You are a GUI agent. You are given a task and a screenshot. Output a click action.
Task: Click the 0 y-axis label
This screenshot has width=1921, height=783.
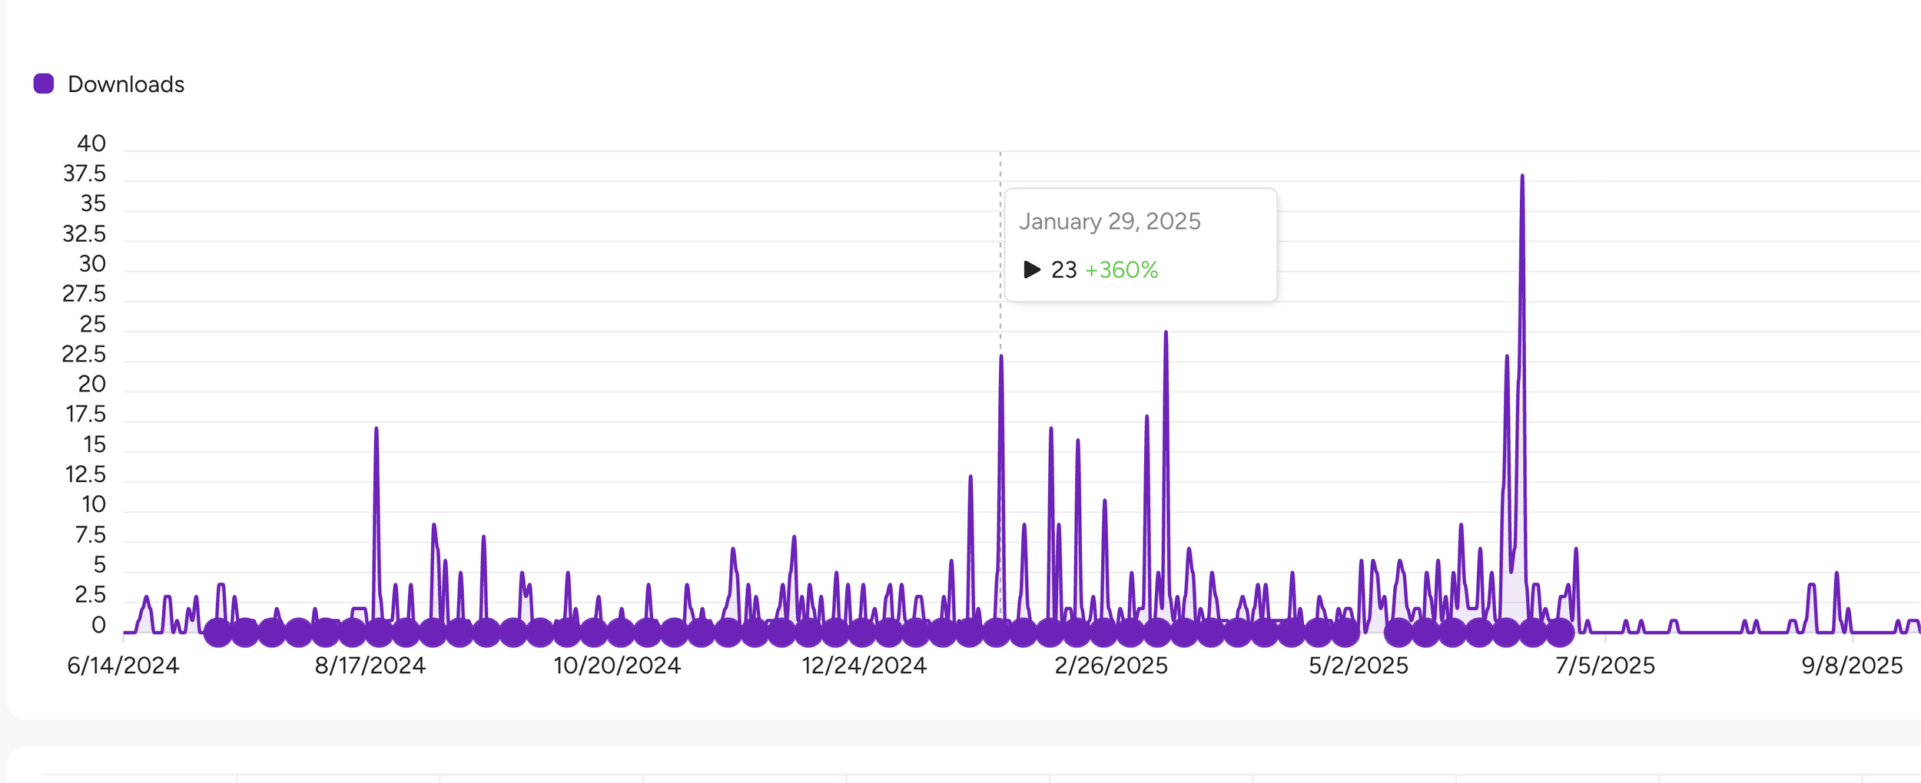point(98,625)
